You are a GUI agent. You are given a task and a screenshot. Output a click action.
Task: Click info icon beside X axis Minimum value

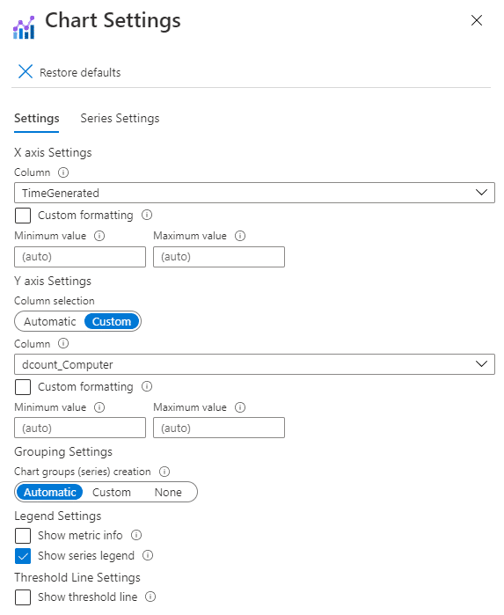tap(99, 236)
